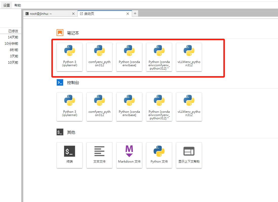Viewport: 278px width, 202px height.
Task: Open the 设置 menu
Action: tap(7, 5)
